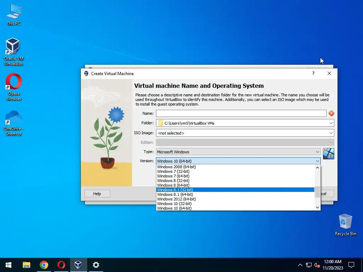Click the taskbar clock and date
The width and height of the screenshot is (363, 272).
point(333,265)
